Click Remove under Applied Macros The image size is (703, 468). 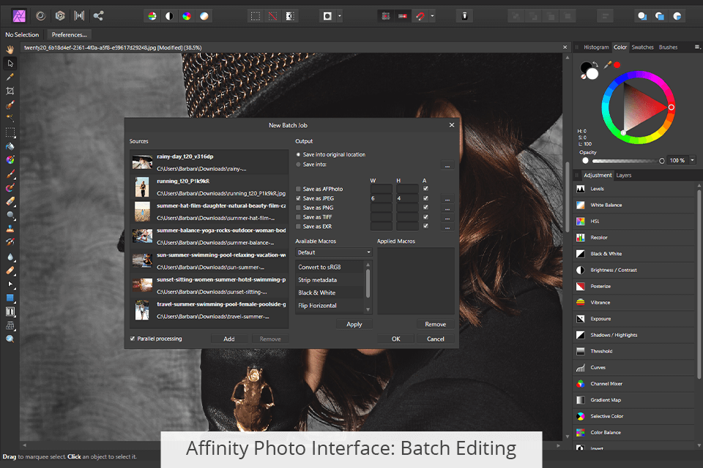pos(435,324)
